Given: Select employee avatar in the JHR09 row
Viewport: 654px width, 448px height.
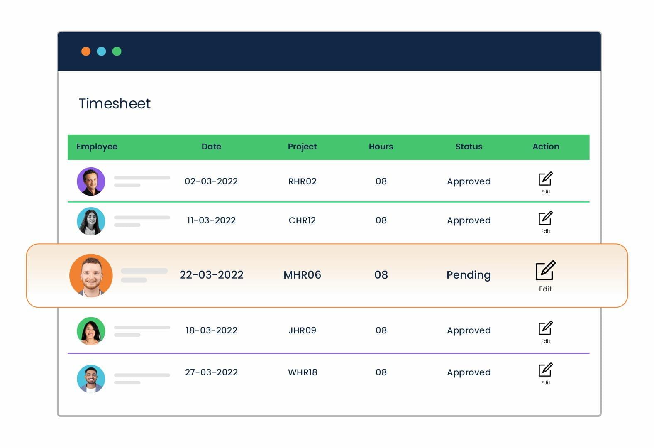Looking at the screenshot, I should click(x=91, y=331).
